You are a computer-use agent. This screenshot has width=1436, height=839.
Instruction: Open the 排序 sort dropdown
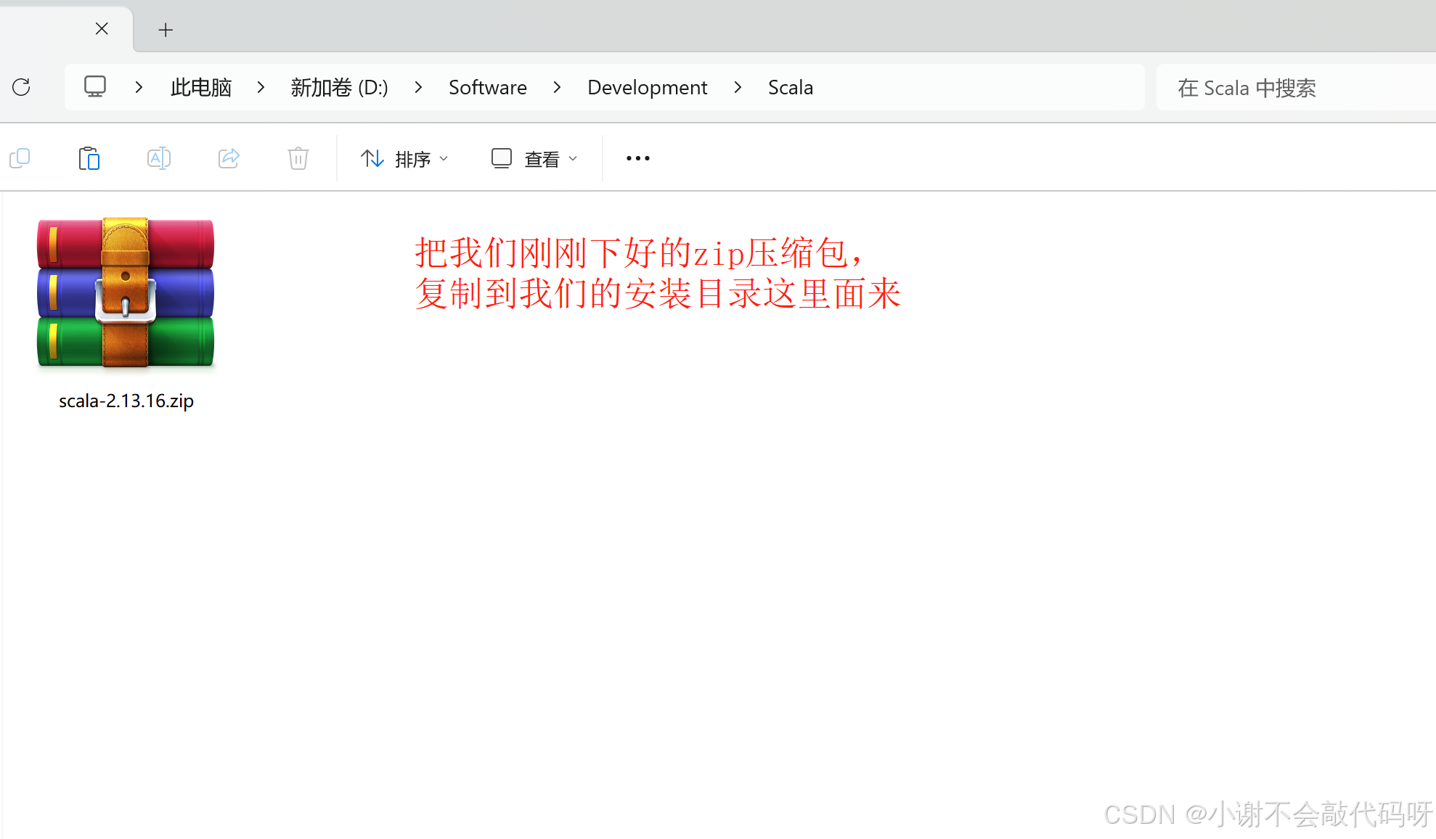point(404,158)
